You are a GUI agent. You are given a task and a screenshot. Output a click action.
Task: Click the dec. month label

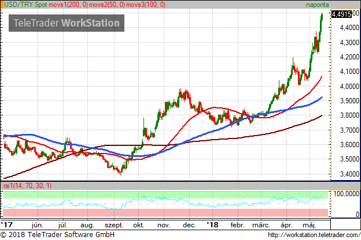click(x=189, y=225)
